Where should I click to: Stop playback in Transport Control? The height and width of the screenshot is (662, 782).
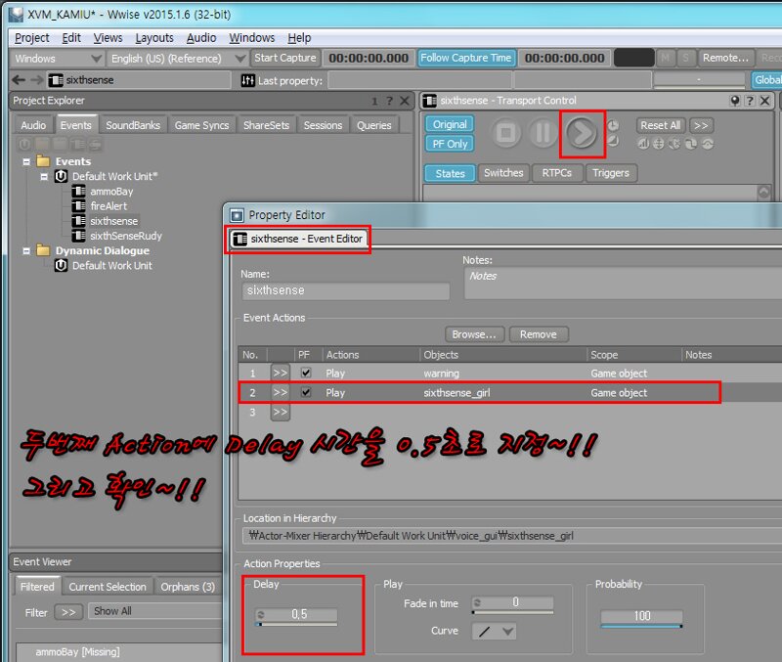(x=506, y=133)
